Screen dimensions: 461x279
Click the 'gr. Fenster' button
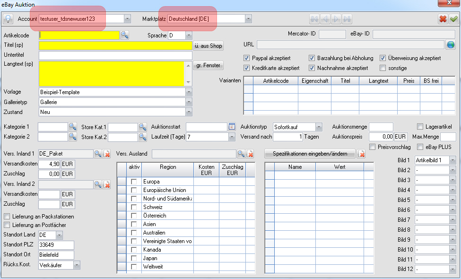pos(208,65)
